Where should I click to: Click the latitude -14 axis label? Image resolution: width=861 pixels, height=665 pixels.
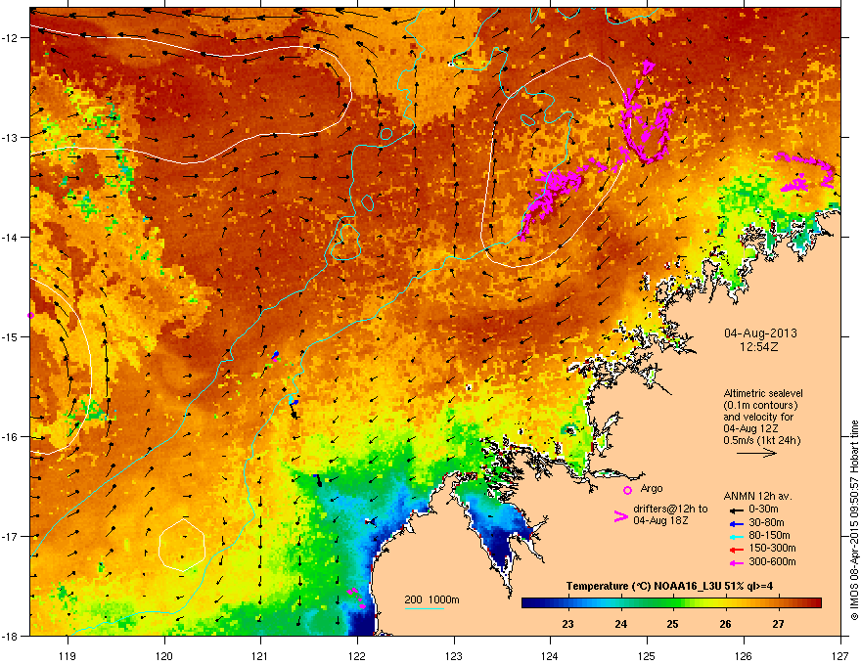point(11,237)
